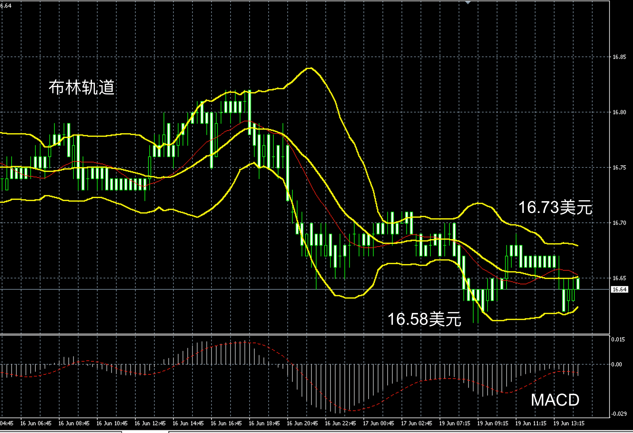The width and height of the screenshot is (633, 433).
Task: Click the highlighted 16.64 current price tag
Action: (619, 289)
